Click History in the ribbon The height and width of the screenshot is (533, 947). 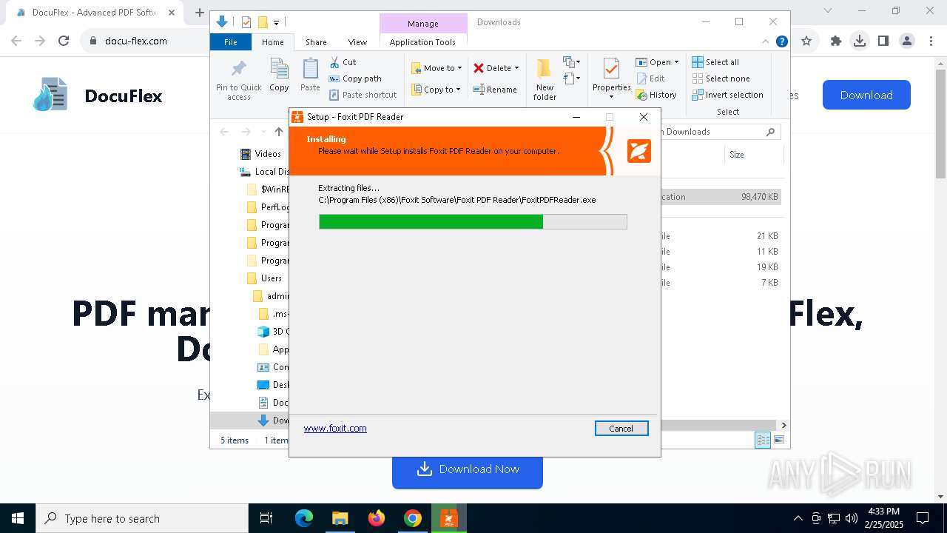[x=656, y=95]
